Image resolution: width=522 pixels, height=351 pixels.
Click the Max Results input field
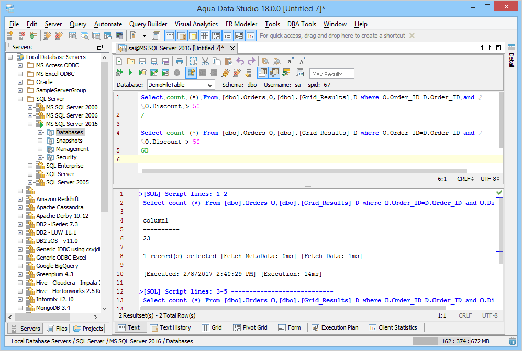(x=332, y=74)
